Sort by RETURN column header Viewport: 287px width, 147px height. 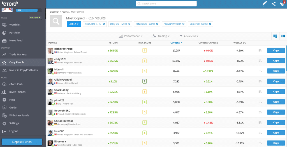tap(113, 43)
